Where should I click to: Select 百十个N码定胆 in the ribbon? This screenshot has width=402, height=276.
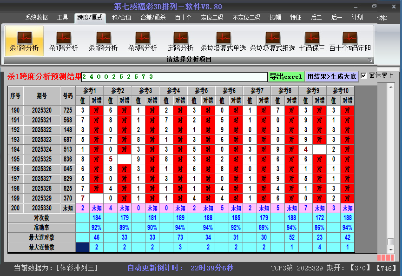coord(350,41)
